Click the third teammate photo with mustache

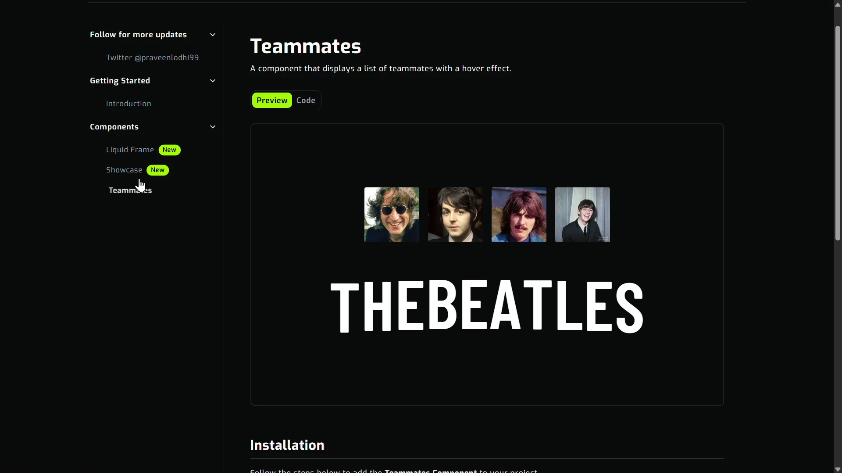tap(519, 215)
